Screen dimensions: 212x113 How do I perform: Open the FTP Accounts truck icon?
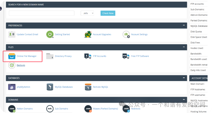(x=88, y=56)
